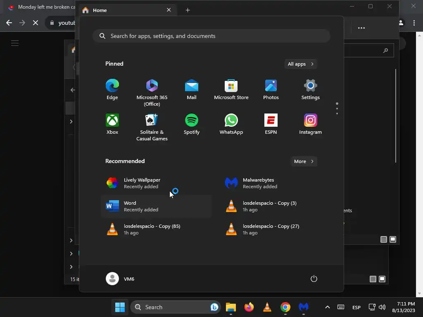Open Solitaire & Casual Games
The height and width of the screenshot is (317, 423).
pyautogui.click(x=152, y=127)
